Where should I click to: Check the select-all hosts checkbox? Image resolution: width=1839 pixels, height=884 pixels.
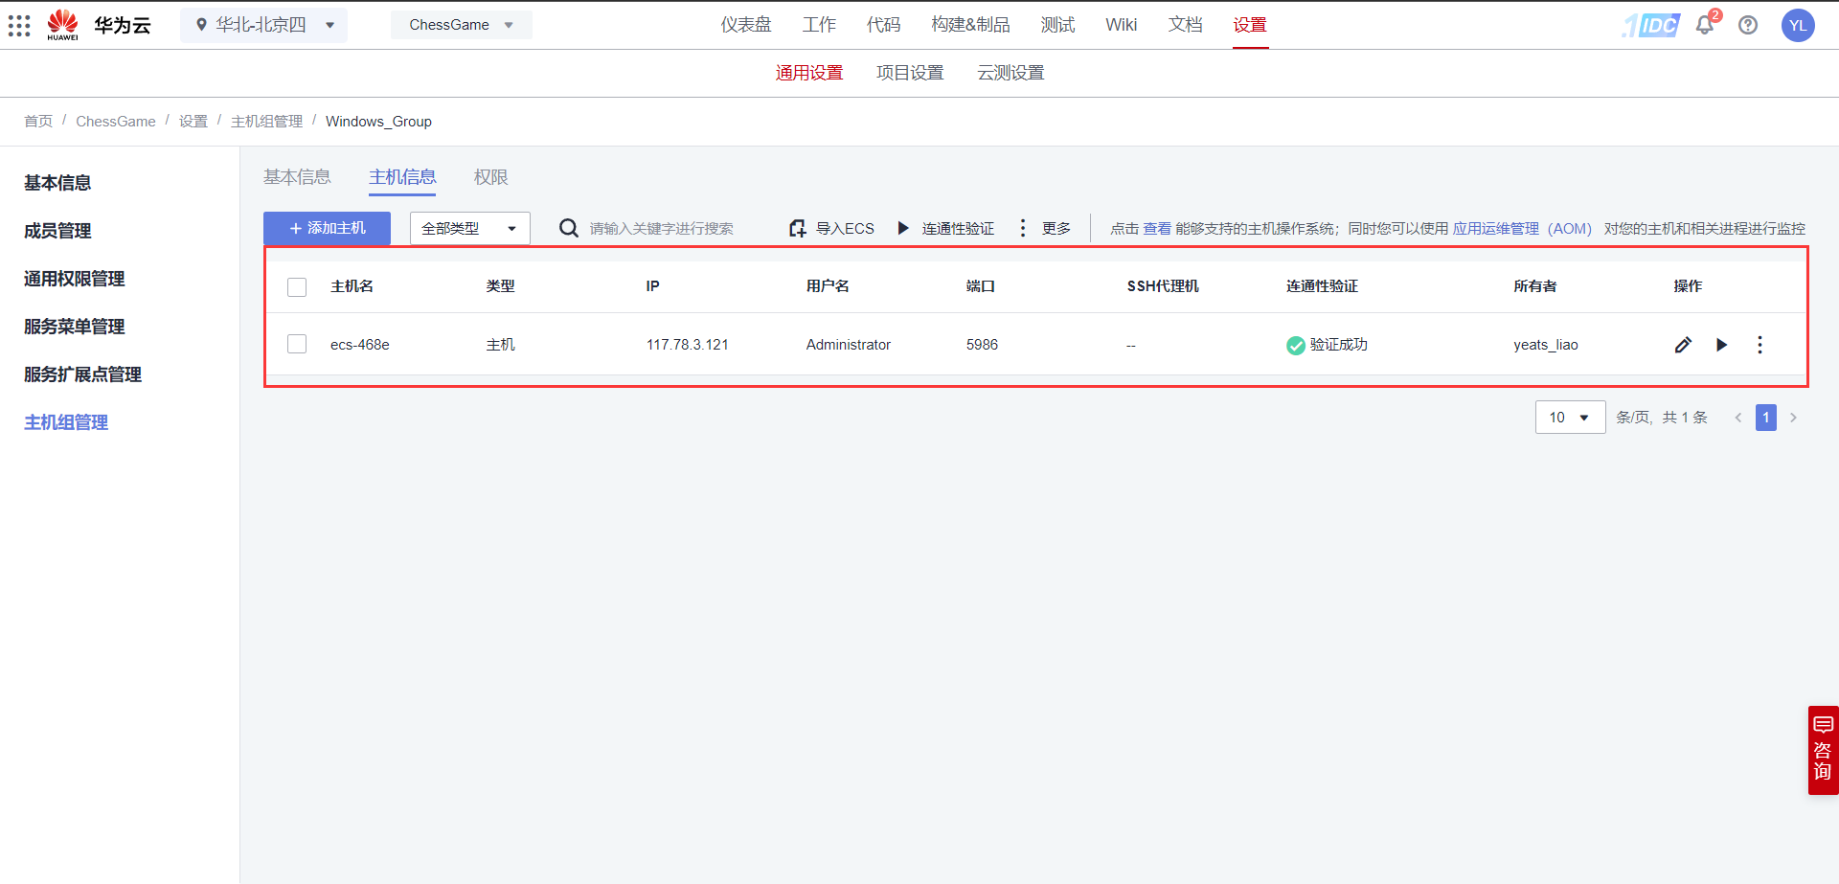(x=297, y=286)
